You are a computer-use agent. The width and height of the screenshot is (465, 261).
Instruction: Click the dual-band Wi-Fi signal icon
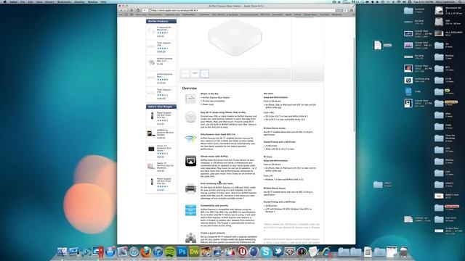190,138
